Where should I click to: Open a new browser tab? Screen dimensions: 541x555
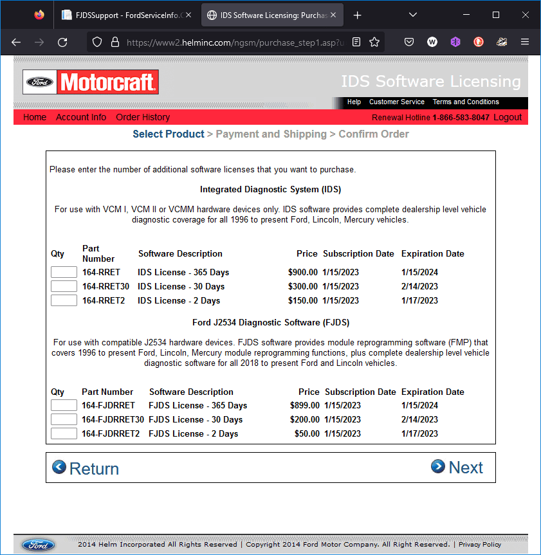click(358, 15)
